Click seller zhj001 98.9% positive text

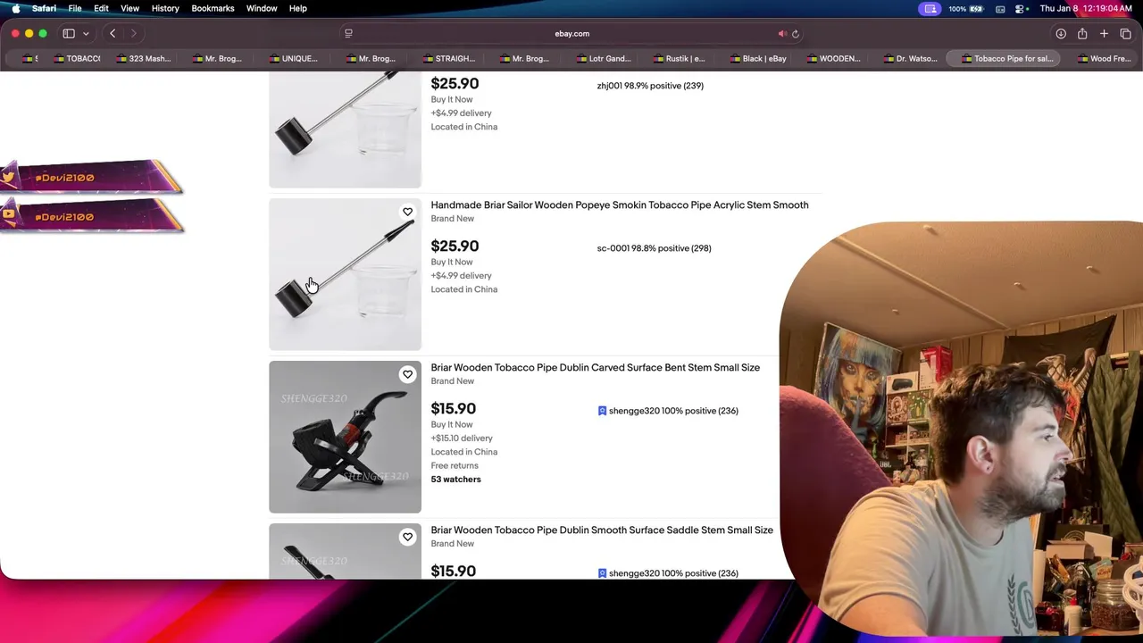click(x=650, y=86)
